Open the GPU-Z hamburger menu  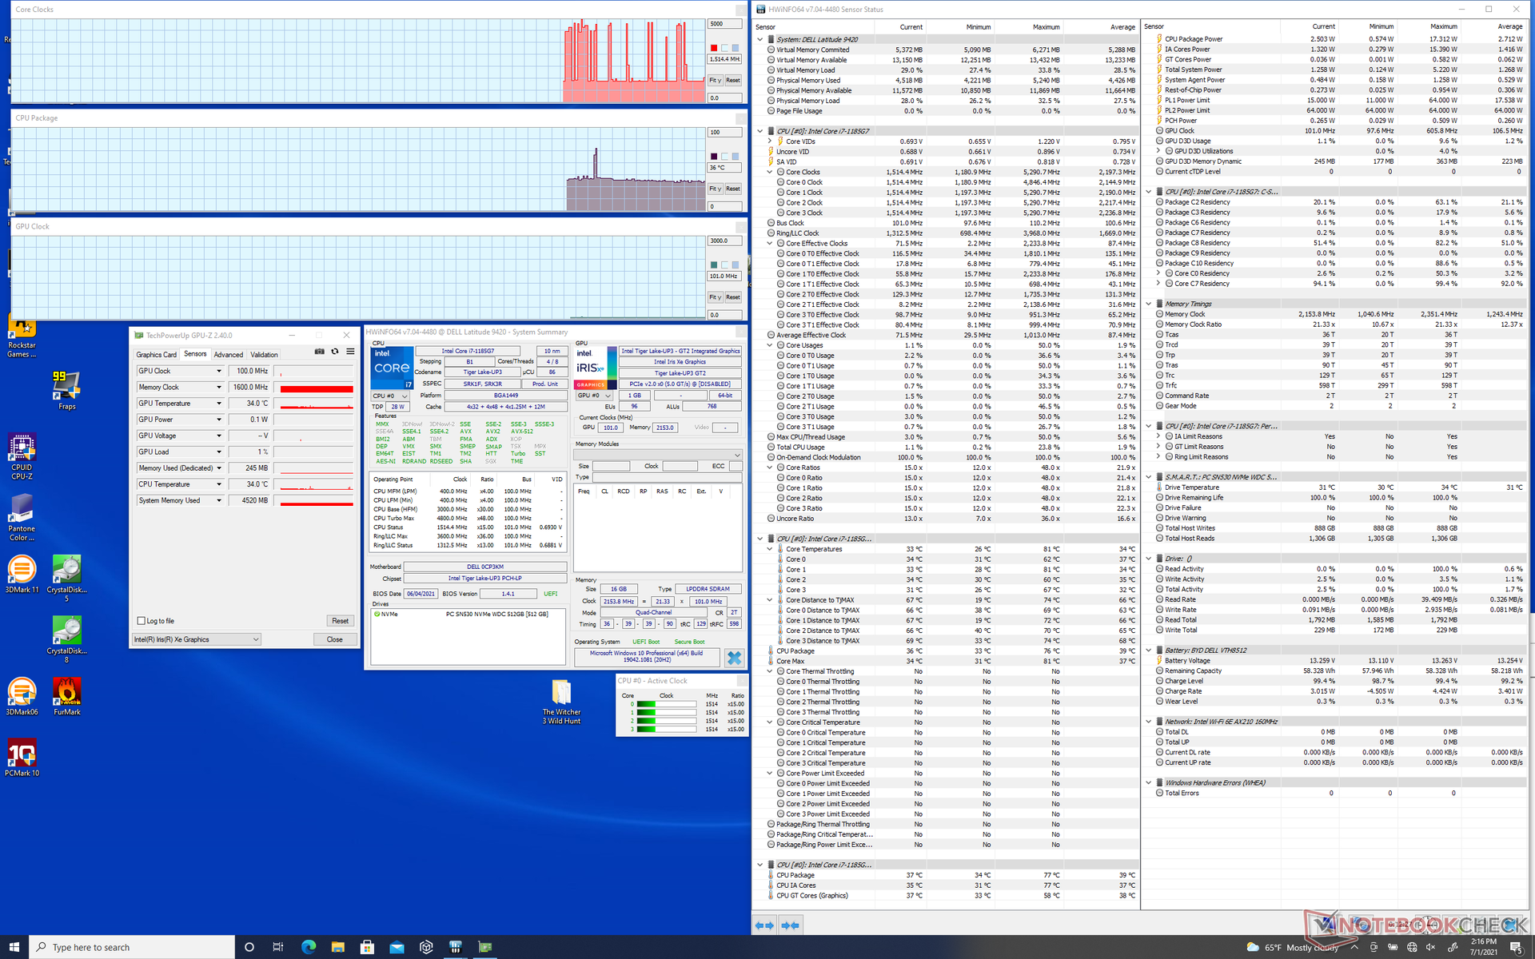point(350,352)
